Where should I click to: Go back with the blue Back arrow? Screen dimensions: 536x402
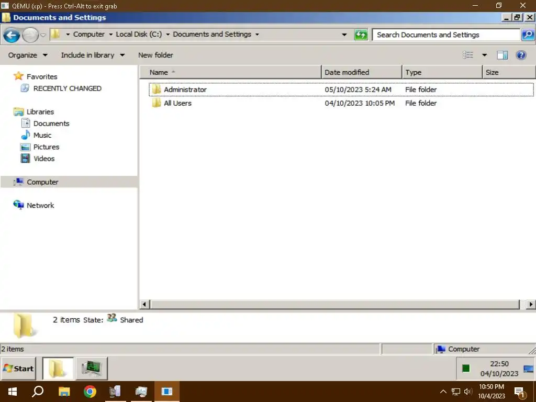[12, 35]
